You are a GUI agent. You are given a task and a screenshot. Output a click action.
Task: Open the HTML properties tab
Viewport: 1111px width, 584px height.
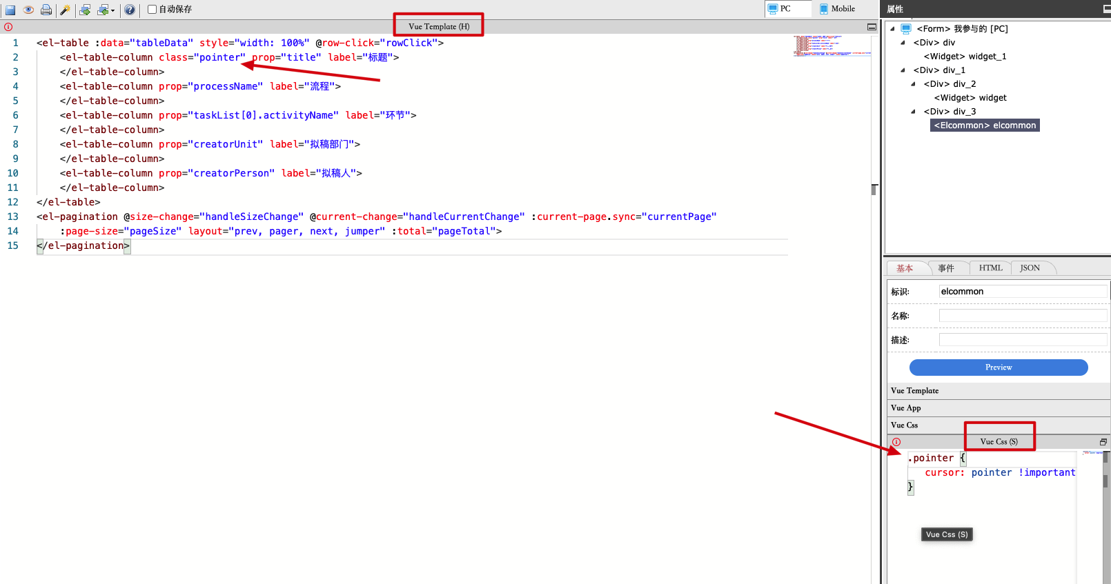tap(990, 268)
